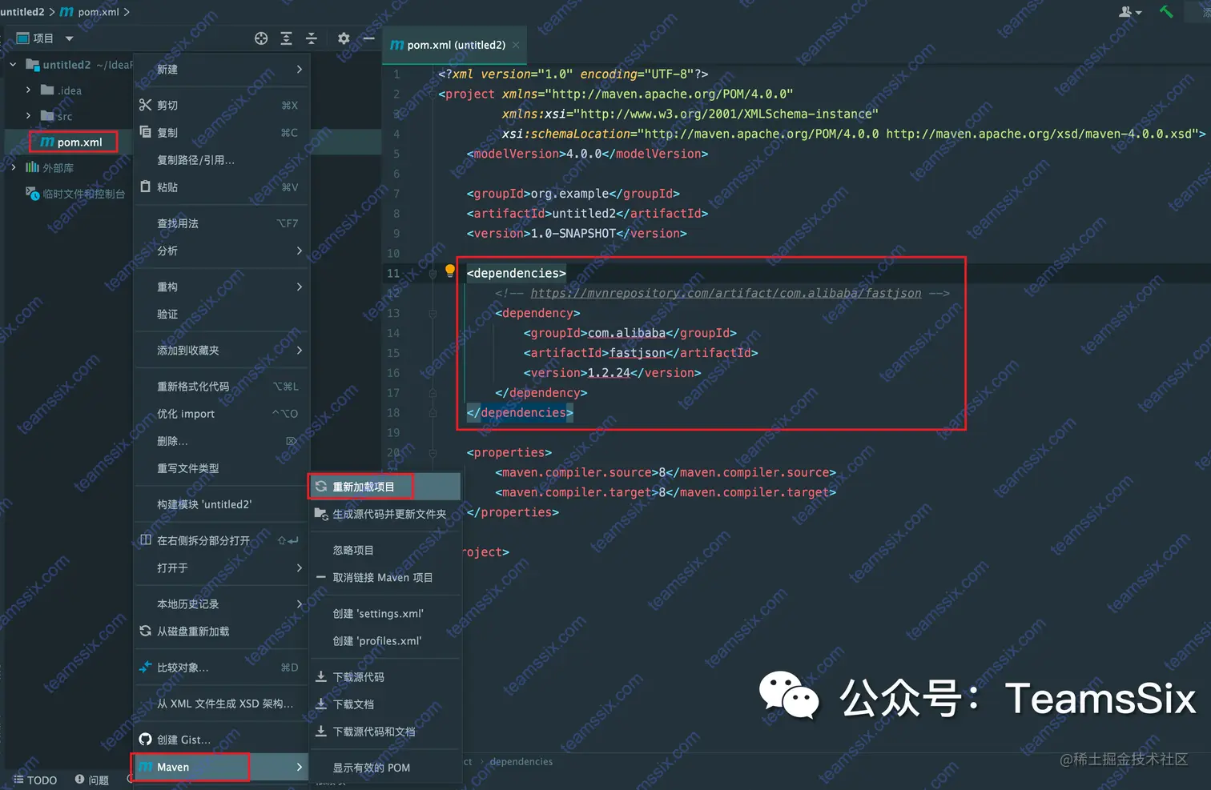The image size is (1211, 790).
Task: Choose 优化 import menu entry
Action: [x=221, y=414]
